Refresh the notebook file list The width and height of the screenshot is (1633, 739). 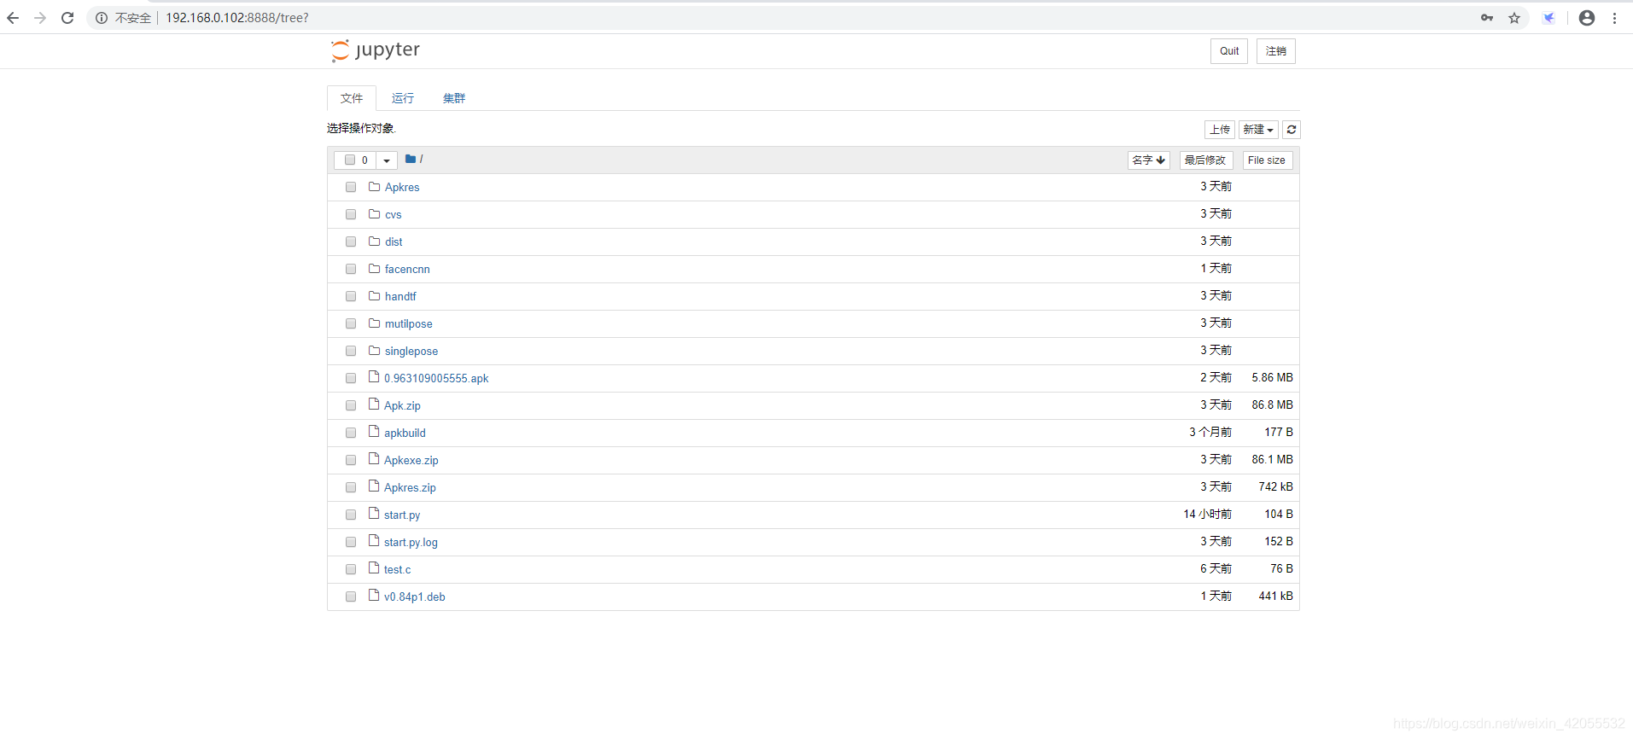coord(1292,130)
